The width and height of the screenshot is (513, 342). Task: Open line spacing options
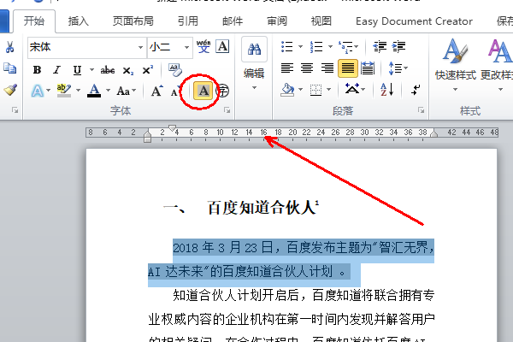tap(398, 68)
